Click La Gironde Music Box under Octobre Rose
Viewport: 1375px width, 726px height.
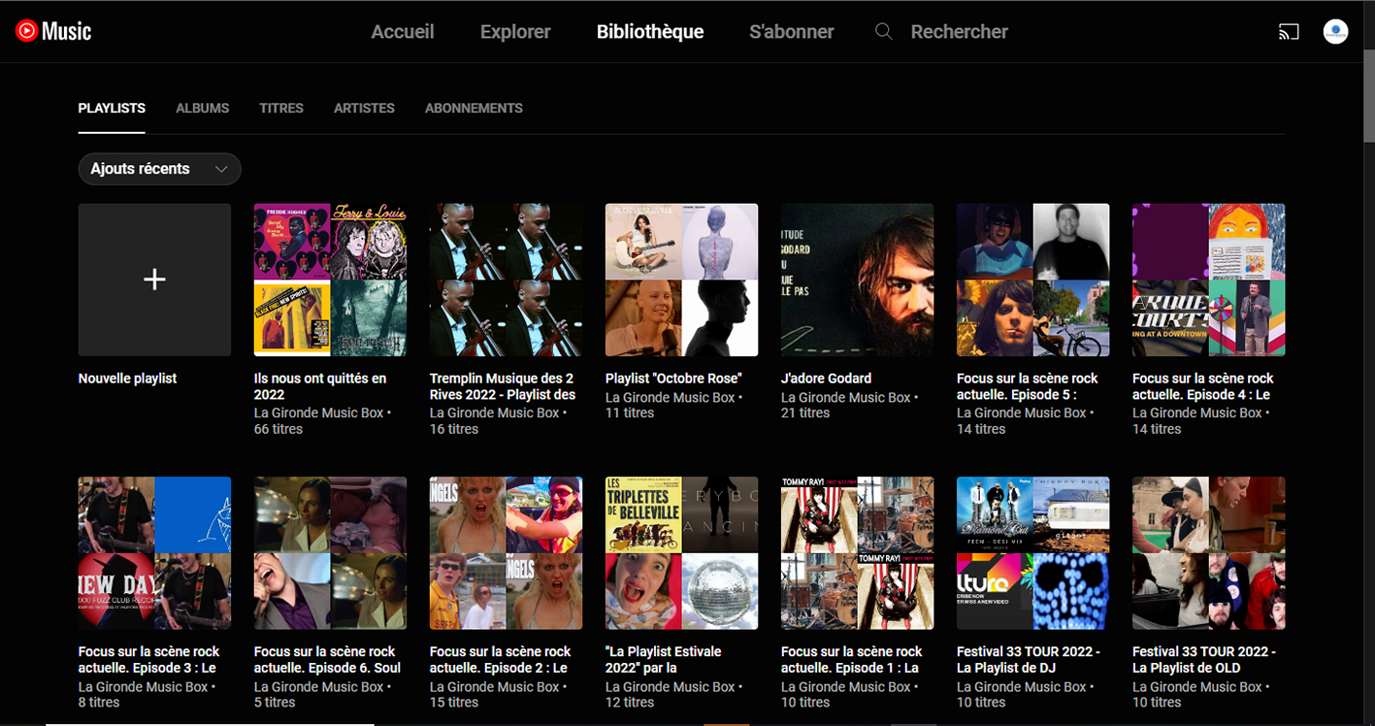(x=671, y=398)
